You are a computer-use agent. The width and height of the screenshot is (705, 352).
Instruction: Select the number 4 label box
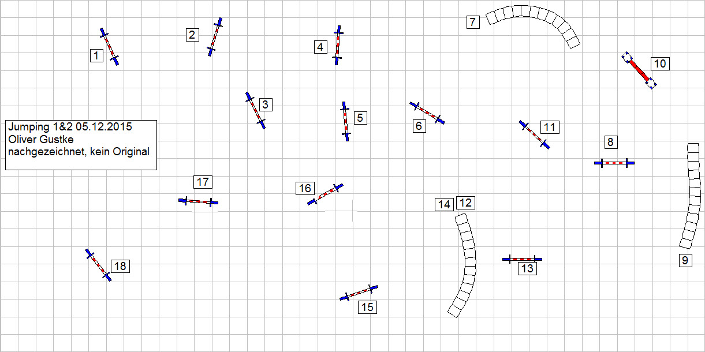coord(320,47)
